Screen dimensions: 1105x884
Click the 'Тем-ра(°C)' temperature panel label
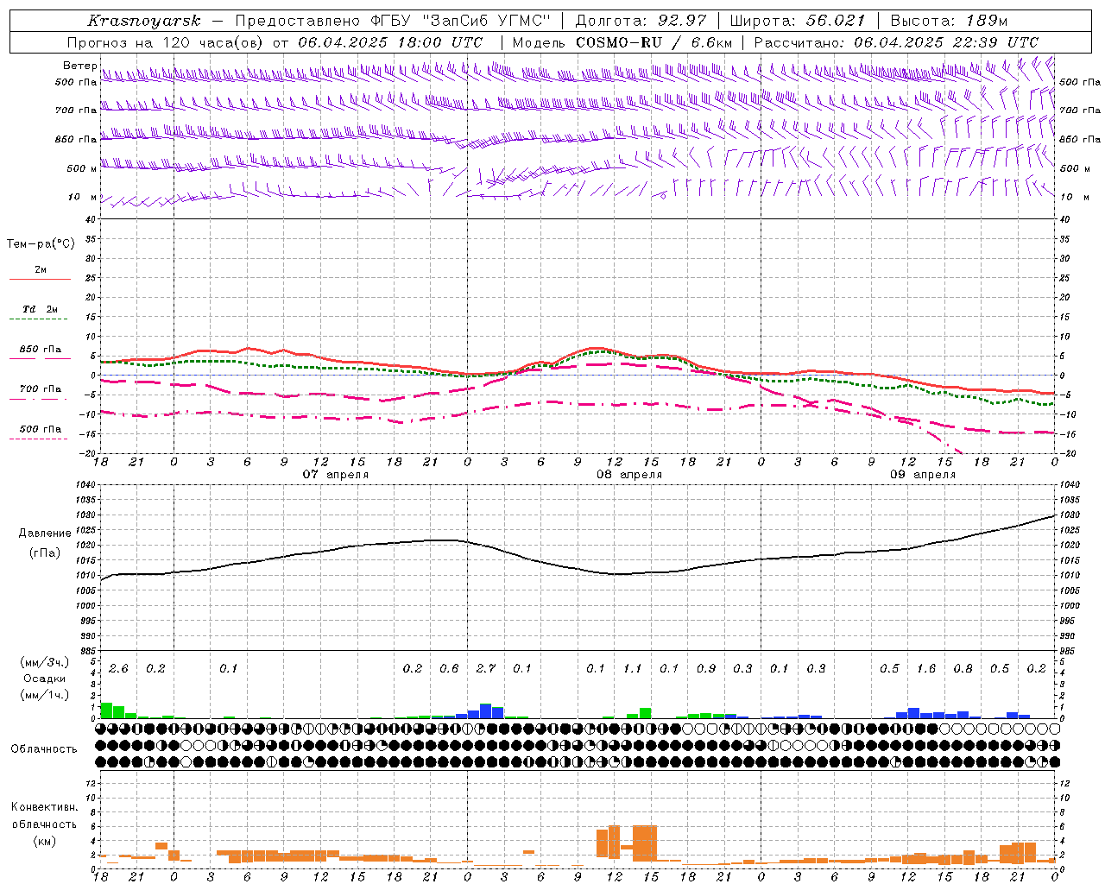[41, 244]
